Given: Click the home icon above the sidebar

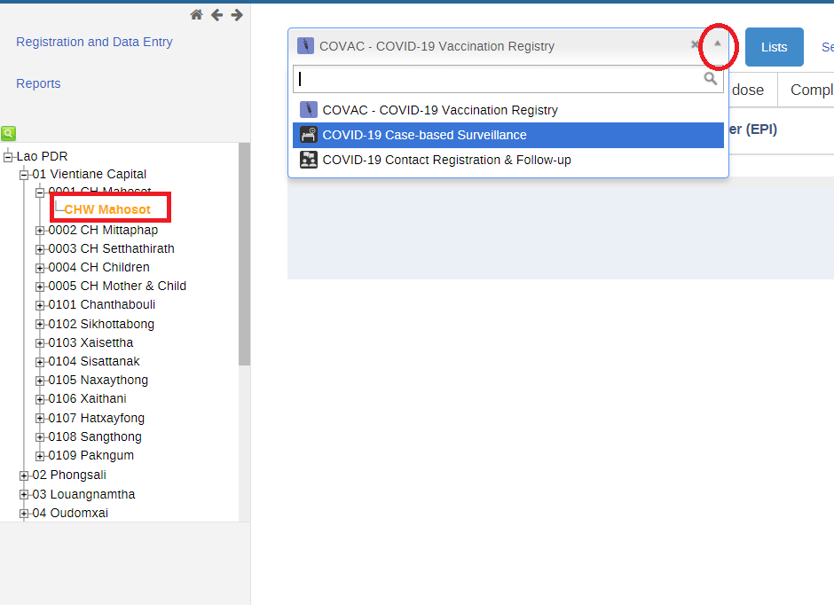Looking at the screenshot, I should tap(196, 15).
